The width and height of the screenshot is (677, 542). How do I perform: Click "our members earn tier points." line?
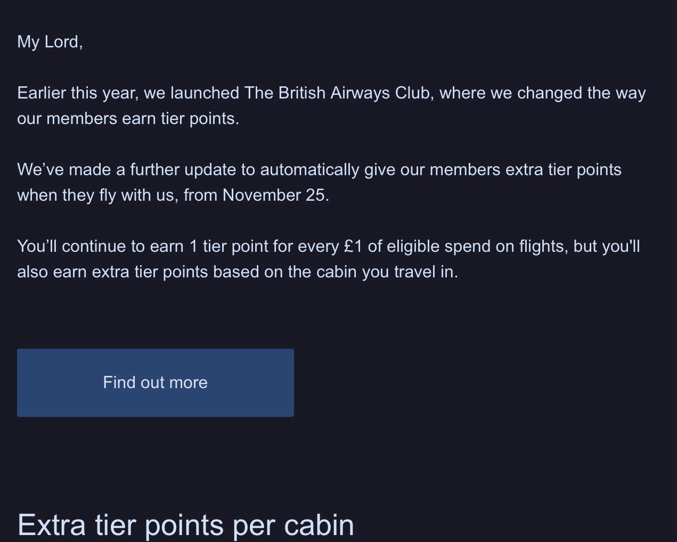tap(128, 118)
